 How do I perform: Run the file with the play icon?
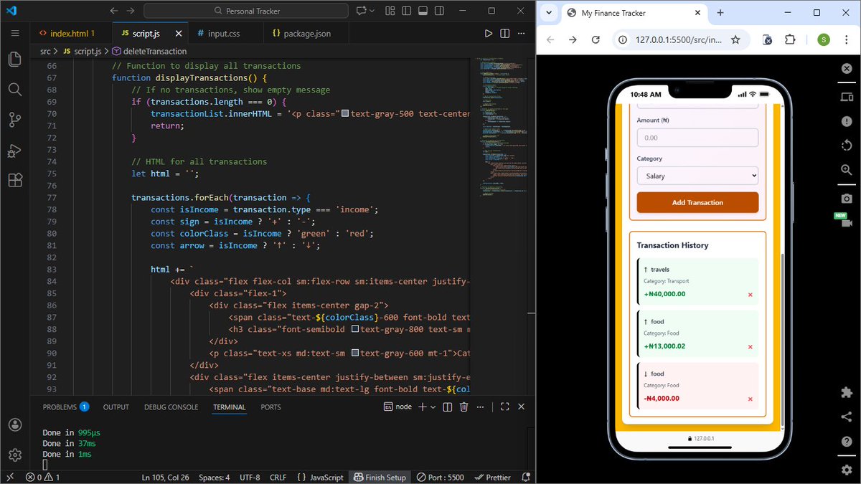pyautogui.click(x=489, y=34)
